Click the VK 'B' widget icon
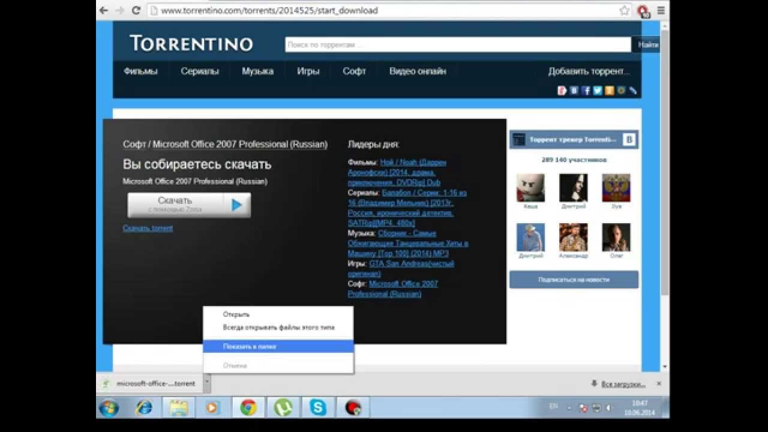 [629, 140]
